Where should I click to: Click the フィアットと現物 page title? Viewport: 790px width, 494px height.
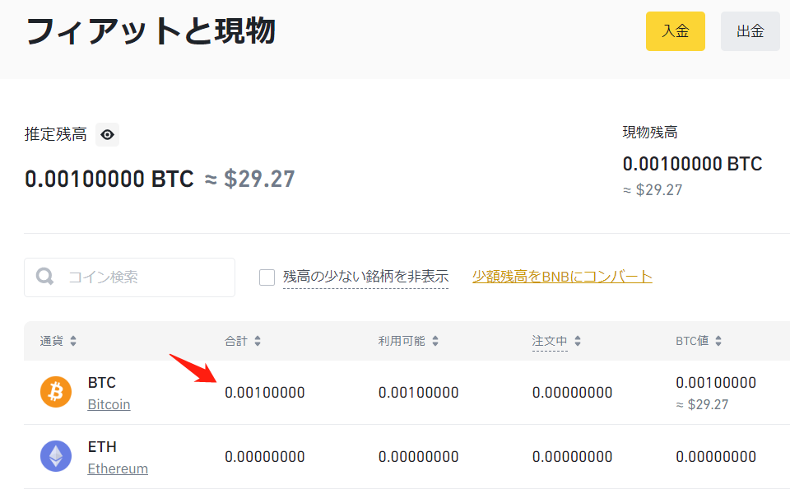[x=151, y=31]
